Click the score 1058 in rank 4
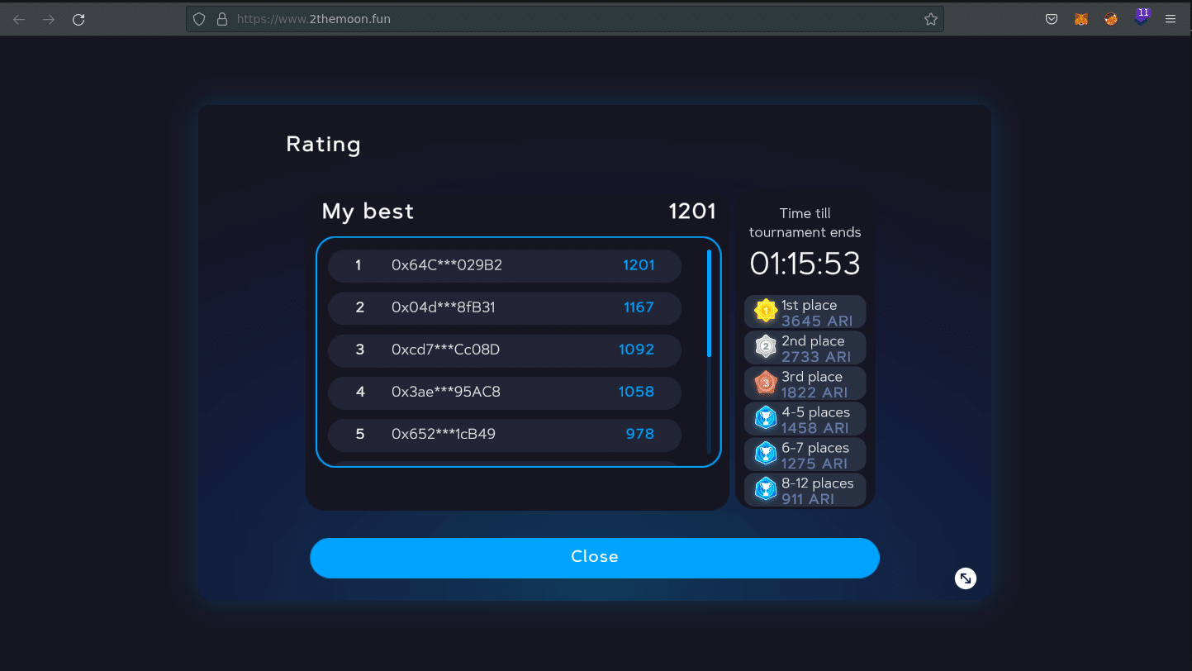This screenshot has height=671, width=1192. (x=636, y=392)
